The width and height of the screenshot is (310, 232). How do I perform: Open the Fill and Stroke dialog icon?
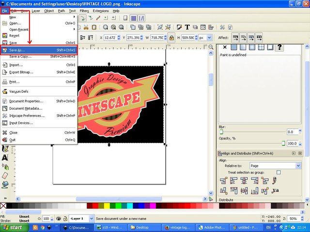[179, 27]
